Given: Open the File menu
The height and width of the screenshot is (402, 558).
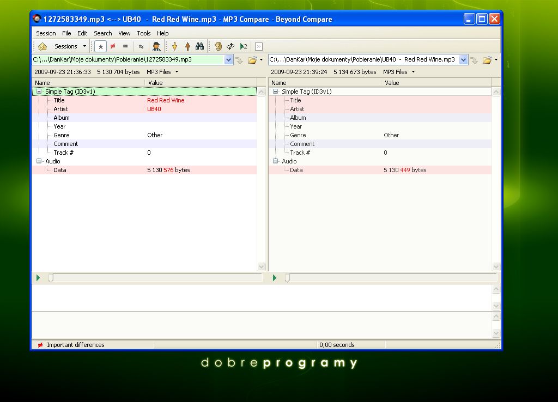Looking at the screenshot, I should pyautogui.click(x=66, y=33).
